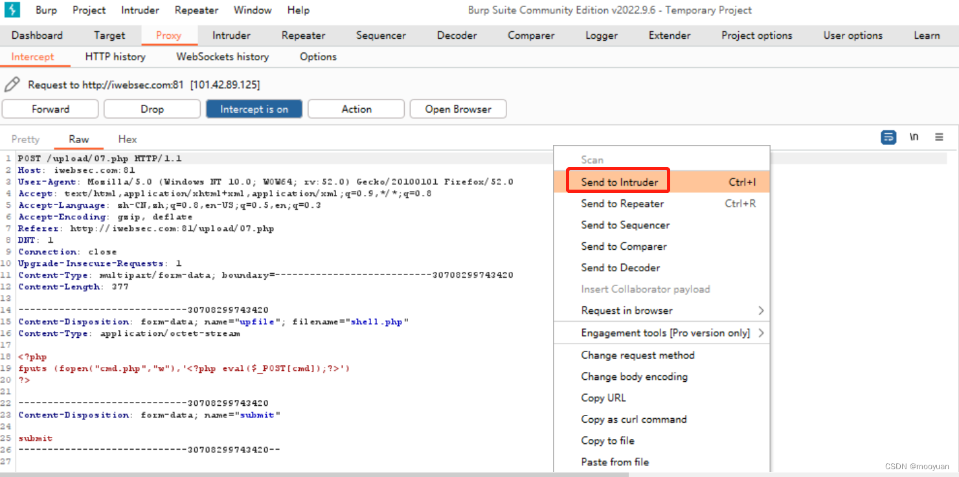Switch to the Decoder tab
The image size is (959, 477).
coord(457,36)
